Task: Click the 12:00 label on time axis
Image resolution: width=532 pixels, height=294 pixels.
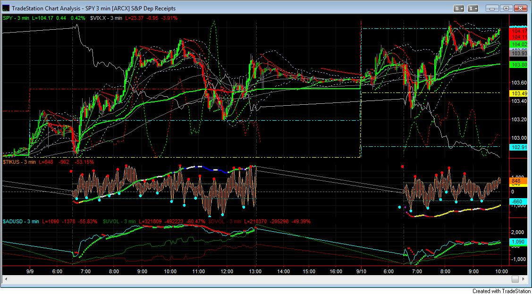Action: coord(227,271)
